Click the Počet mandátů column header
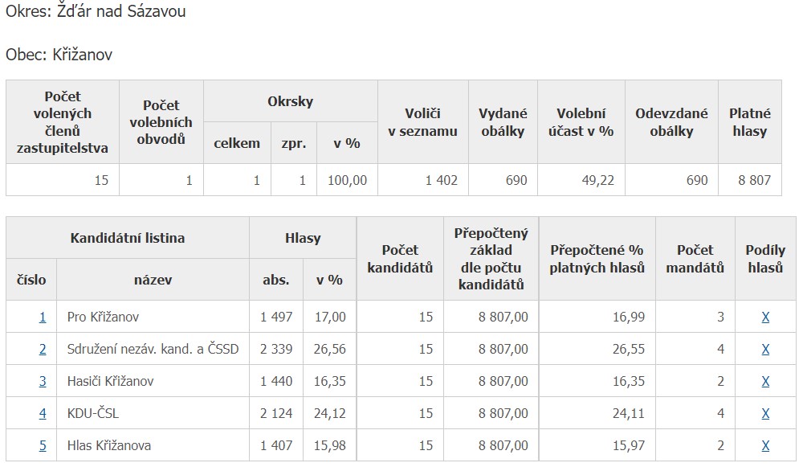 [x=695, y=258]
